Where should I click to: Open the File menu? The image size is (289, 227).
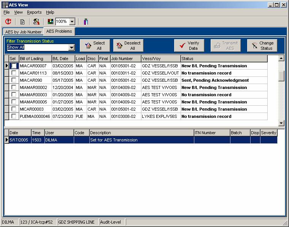(6, 13)
